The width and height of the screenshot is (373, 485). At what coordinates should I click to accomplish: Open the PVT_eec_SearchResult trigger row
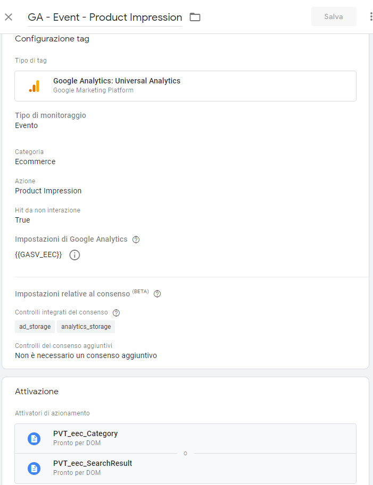(185, 469)
